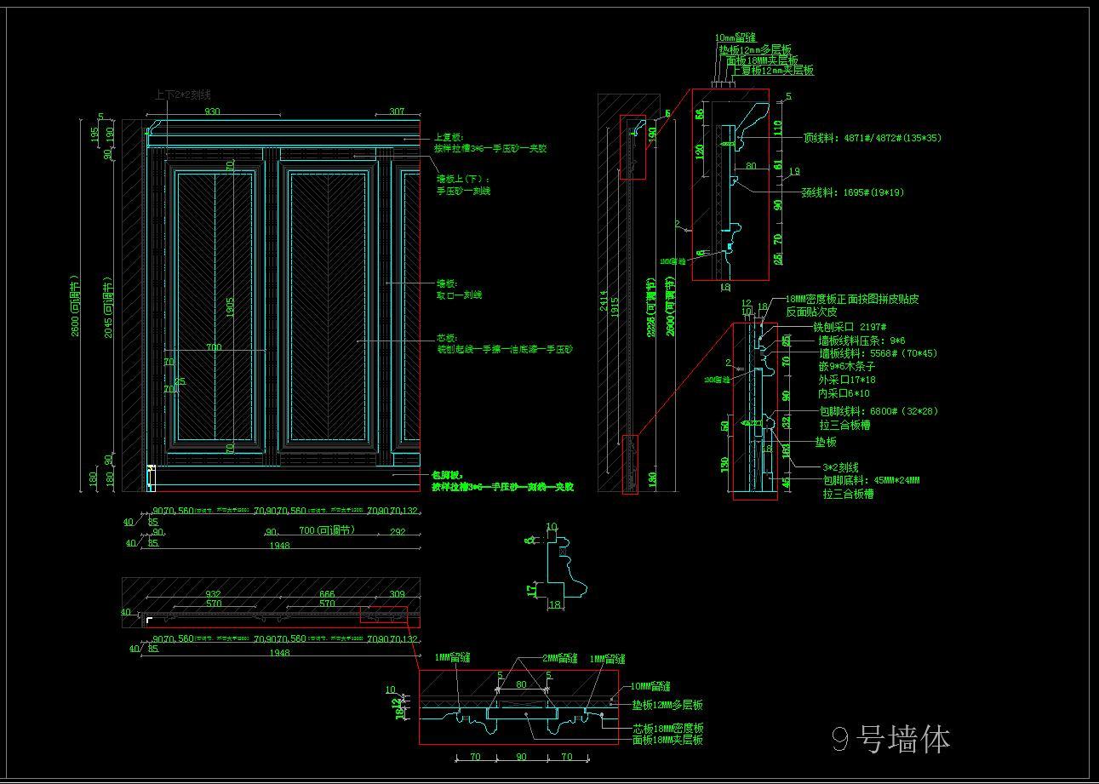Click the '80' dimension in plan detail

[x=521, y=684]
